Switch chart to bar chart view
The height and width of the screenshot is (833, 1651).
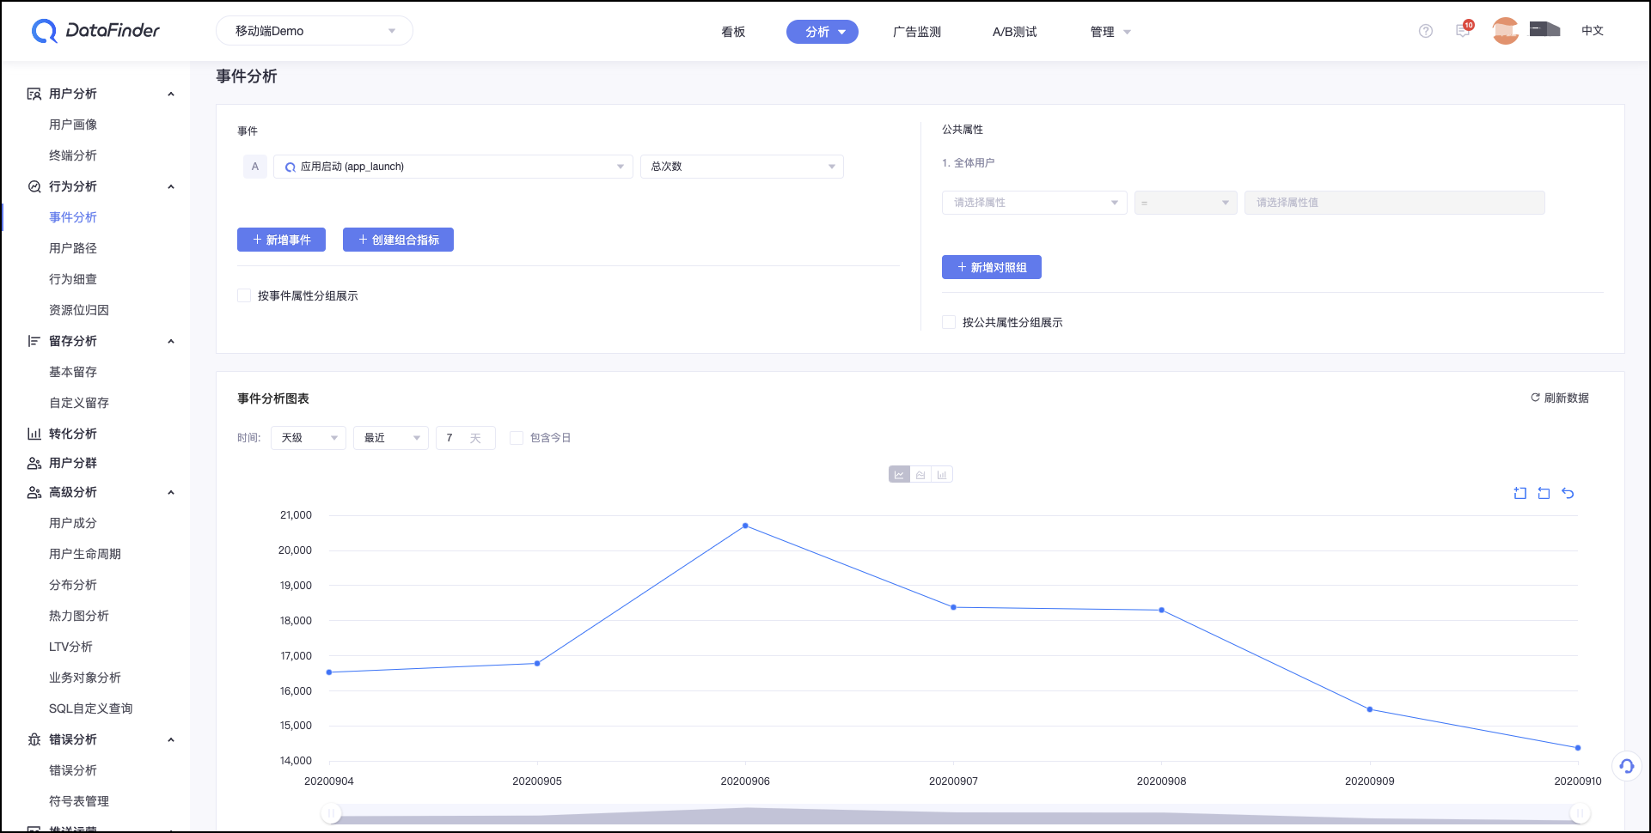click(x=942, y=475)
